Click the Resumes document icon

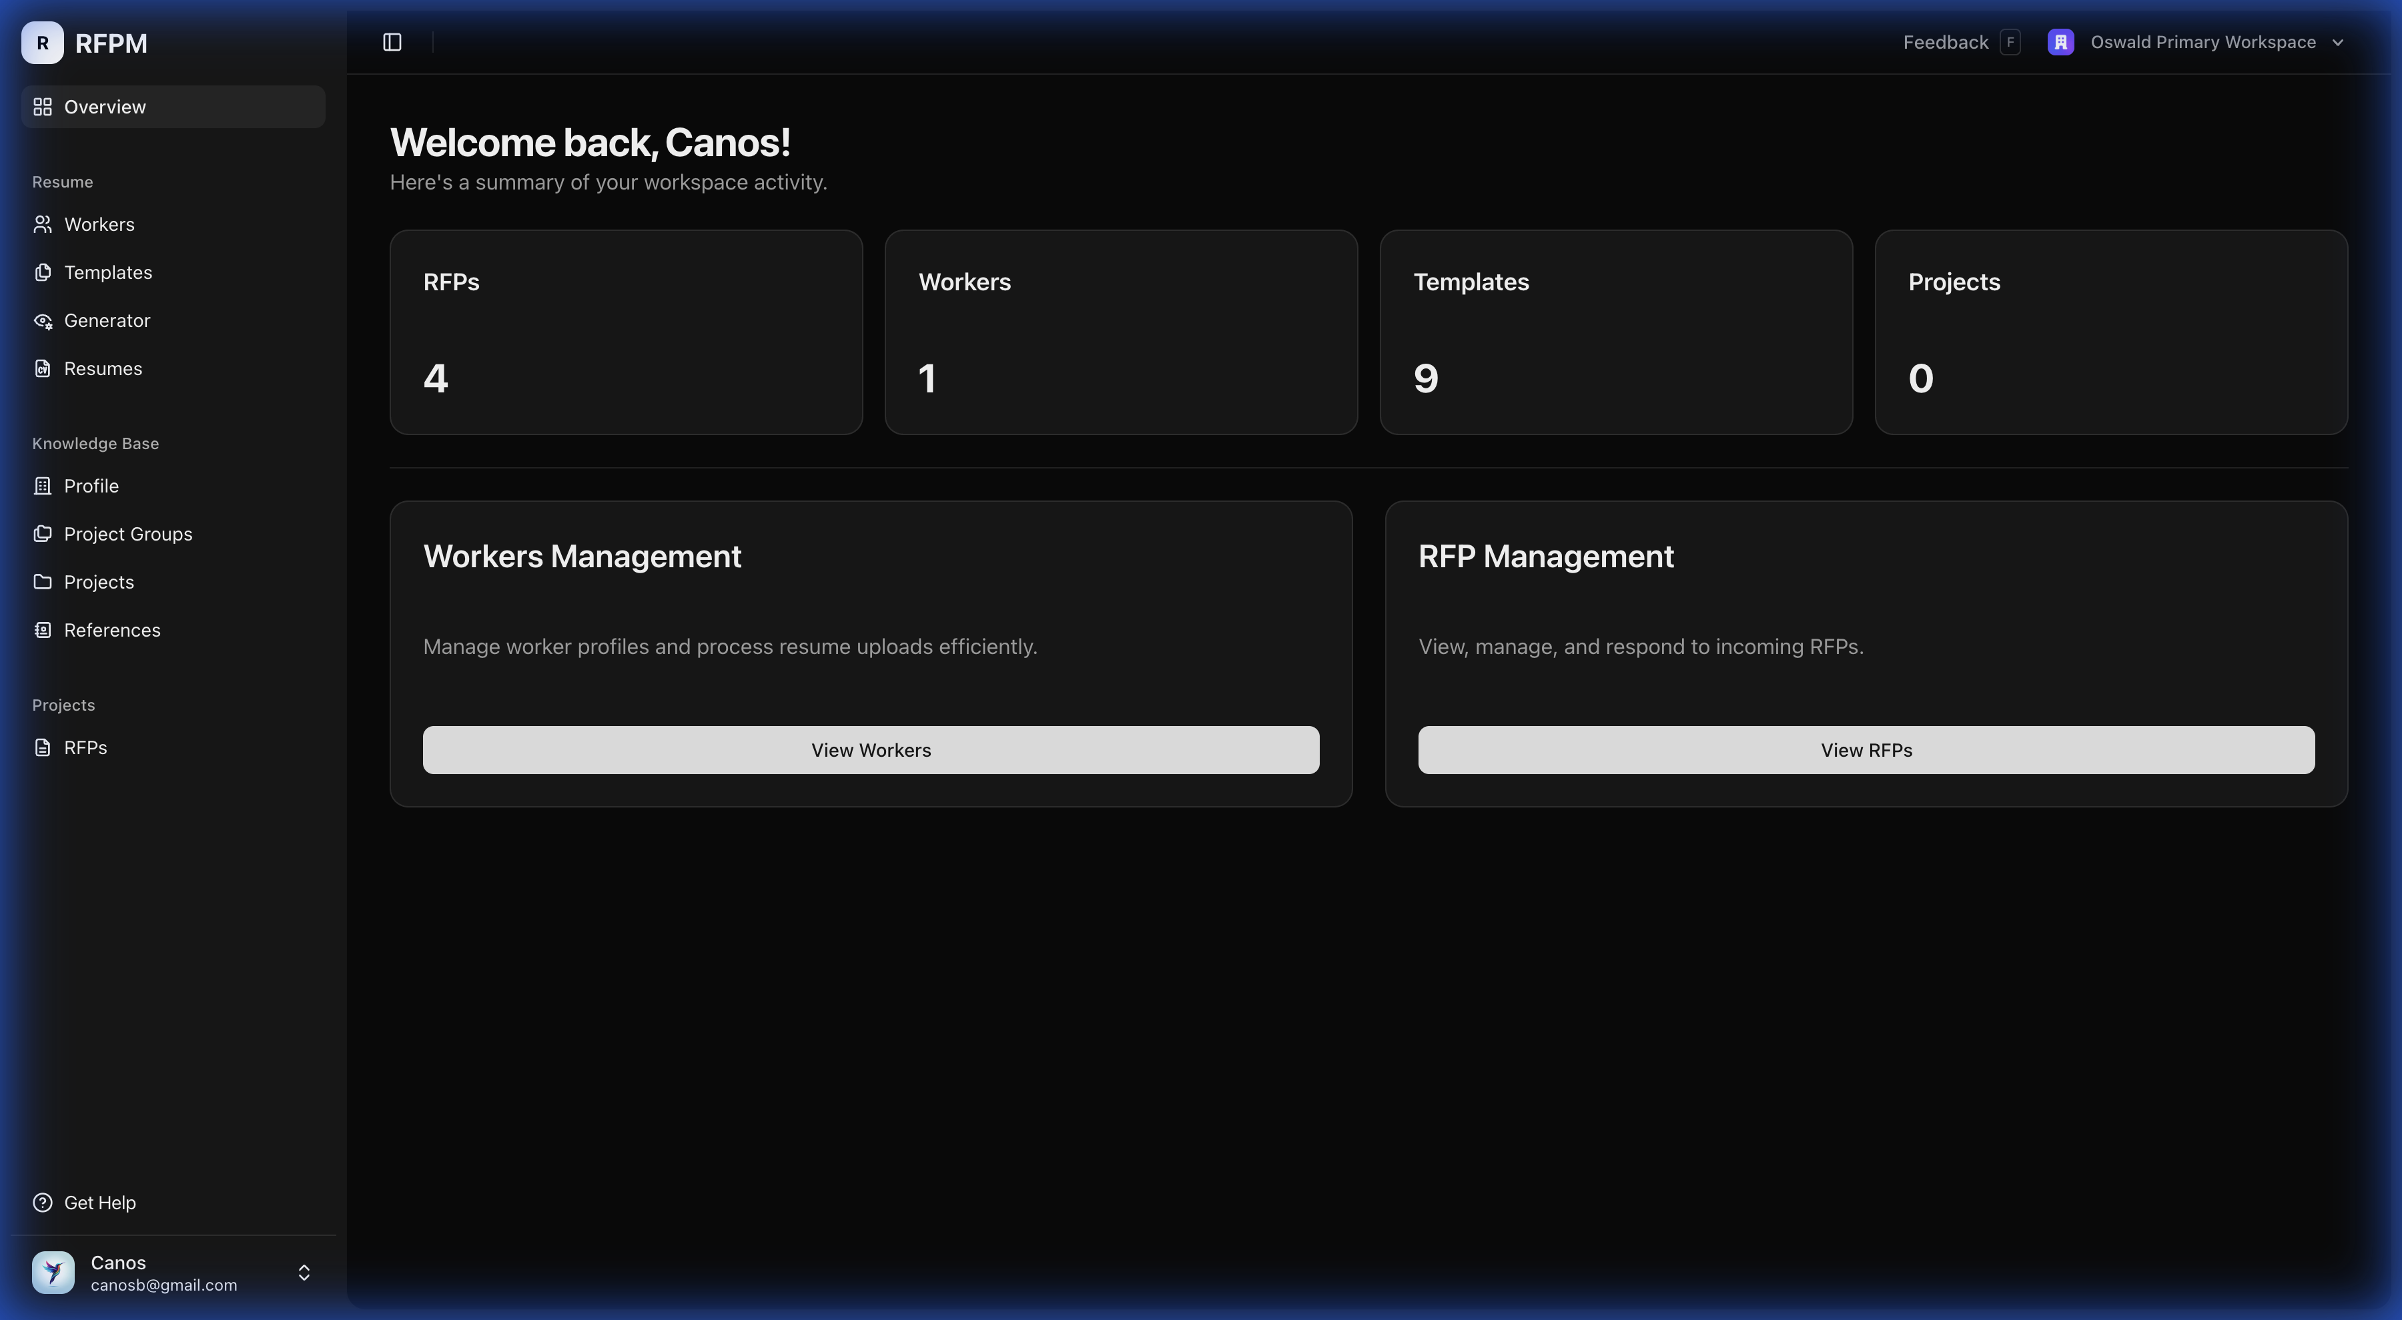pyautogui.click(x=44, y=368)
